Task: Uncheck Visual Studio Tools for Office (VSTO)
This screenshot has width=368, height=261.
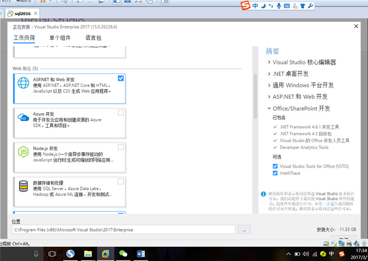Action: point(275,166)
